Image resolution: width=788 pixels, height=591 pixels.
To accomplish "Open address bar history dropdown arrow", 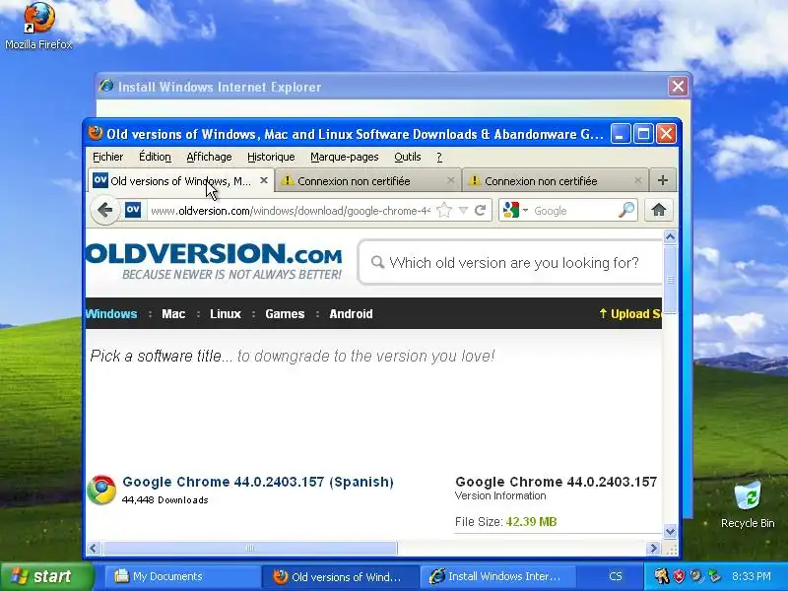I will click(463, 210).
